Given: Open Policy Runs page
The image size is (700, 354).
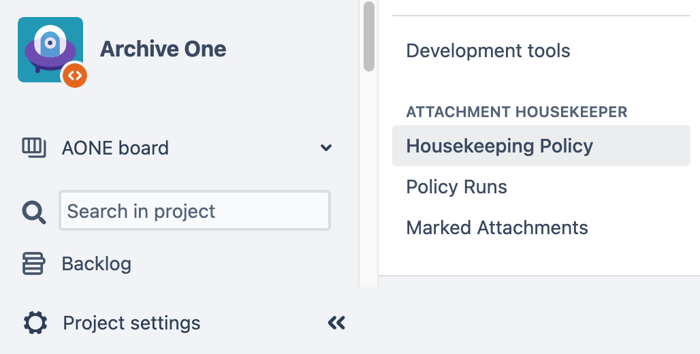Looking at the screenshot, I should [x=456, y=187].
